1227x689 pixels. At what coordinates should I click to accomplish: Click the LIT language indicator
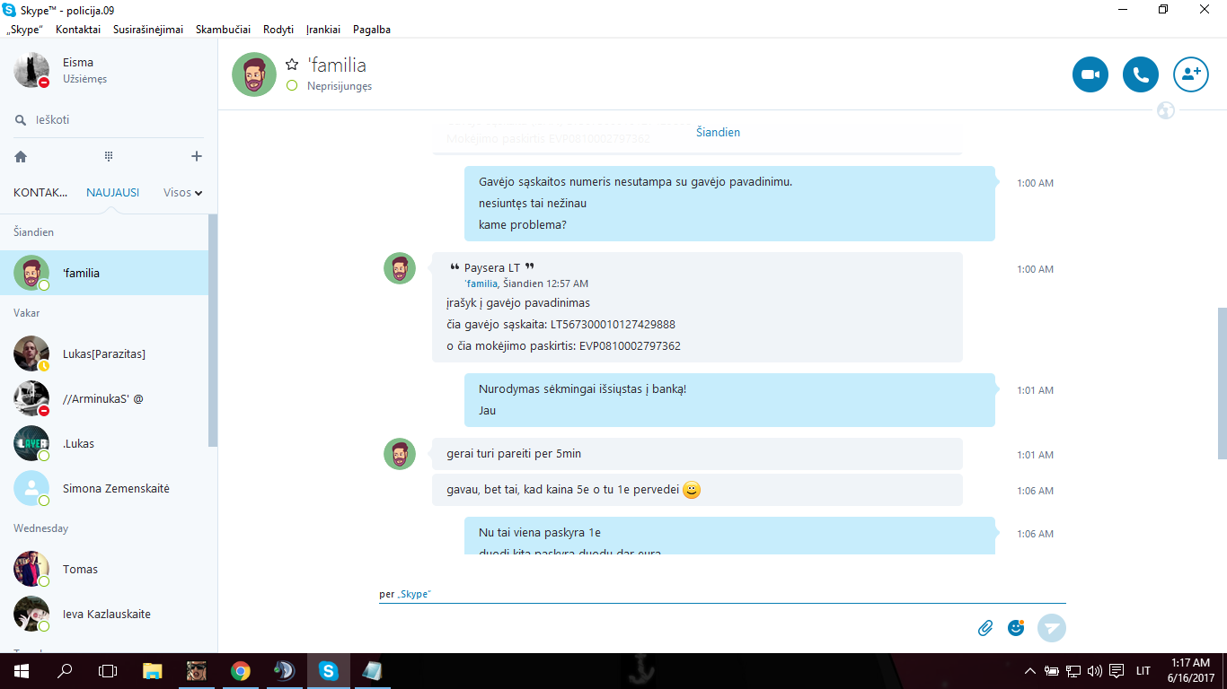tap(1143, 670)
